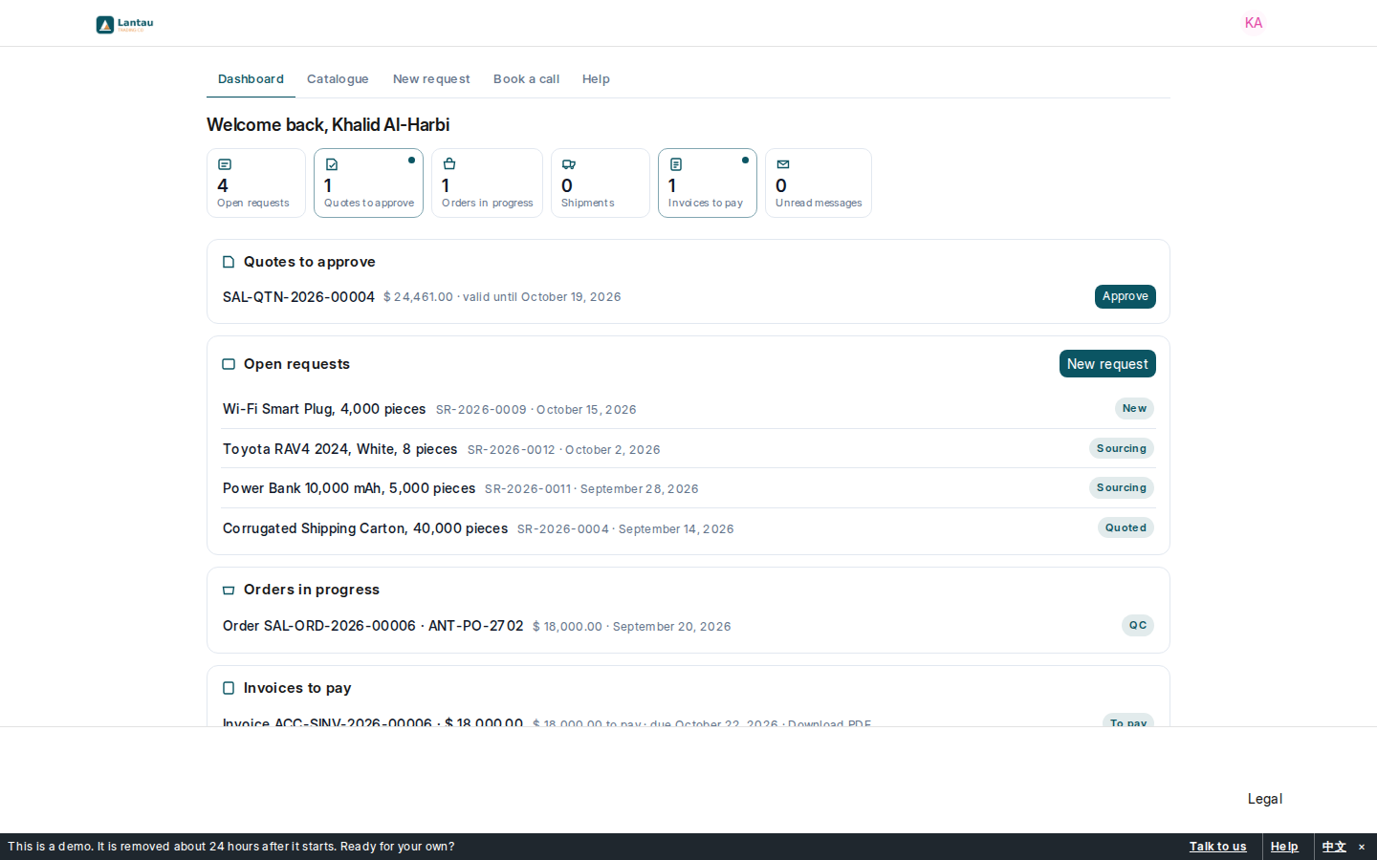Click the Quoted status badge
The height and width of the screenshot is (860, 1377).
1126,527
